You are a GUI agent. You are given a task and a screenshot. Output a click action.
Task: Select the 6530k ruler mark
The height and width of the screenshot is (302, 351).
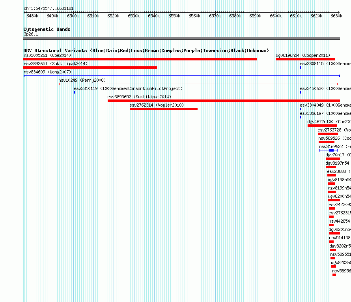coord(134,16)
